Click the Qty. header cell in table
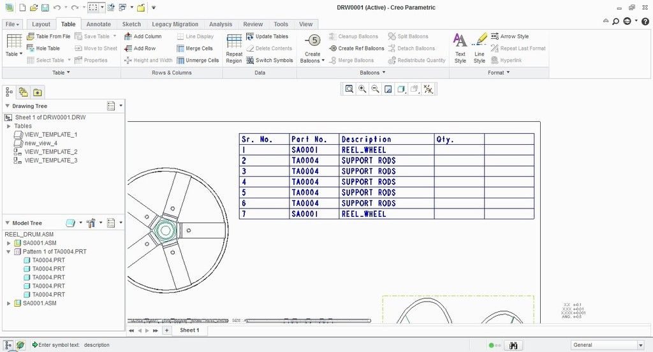 click(x=459, y=139)
